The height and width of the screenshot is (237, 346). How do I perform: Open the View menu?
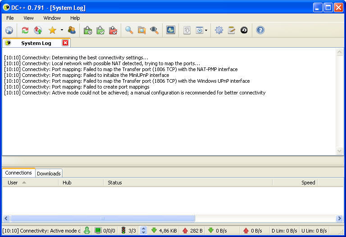coord(28,18)
